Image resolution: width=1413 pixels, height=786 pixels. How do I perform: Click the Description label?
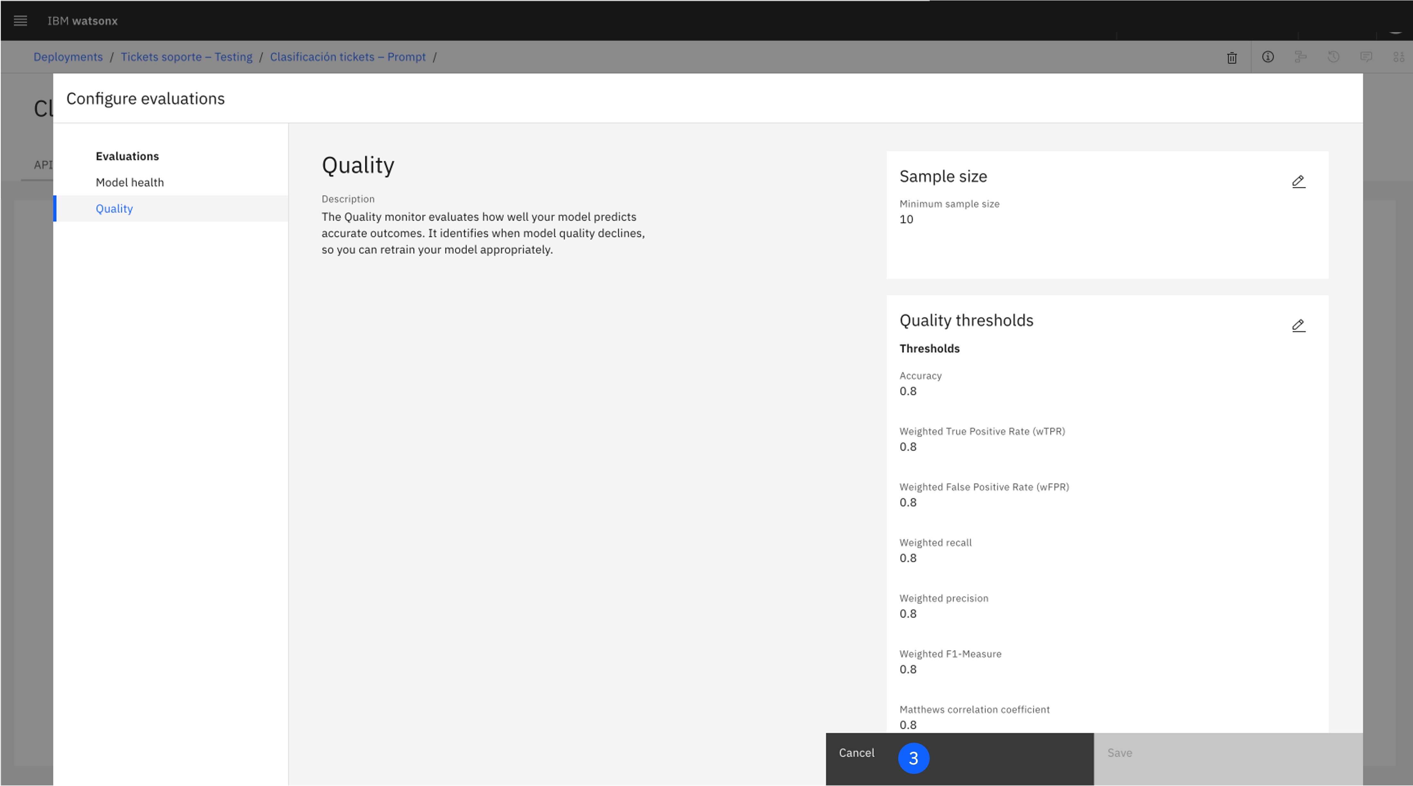(348, 199)
